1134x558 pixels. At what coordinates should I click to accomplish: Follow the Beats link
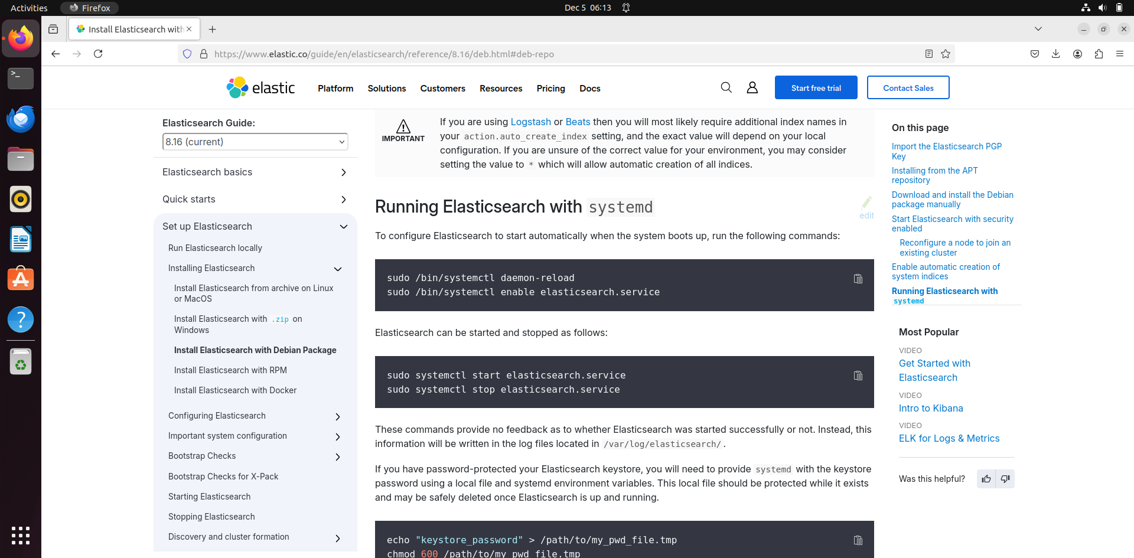point(578,122)
